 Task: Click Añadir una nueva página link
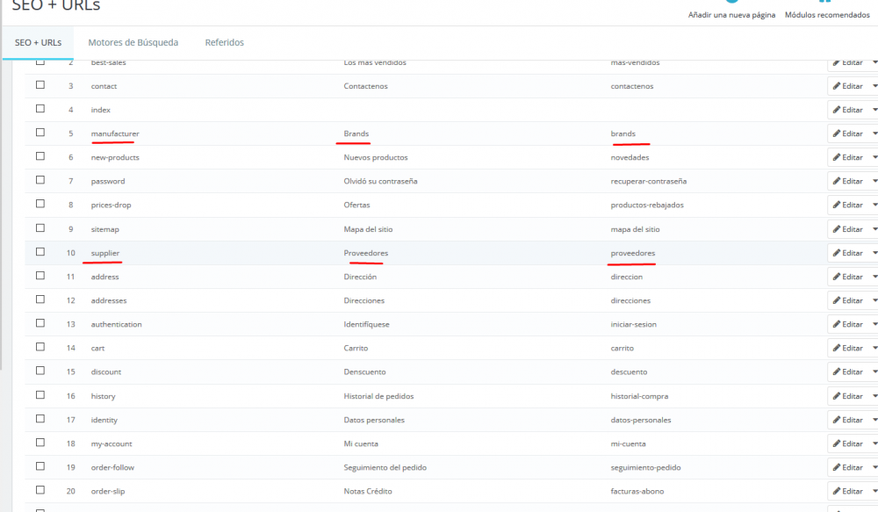coord(731,15)
